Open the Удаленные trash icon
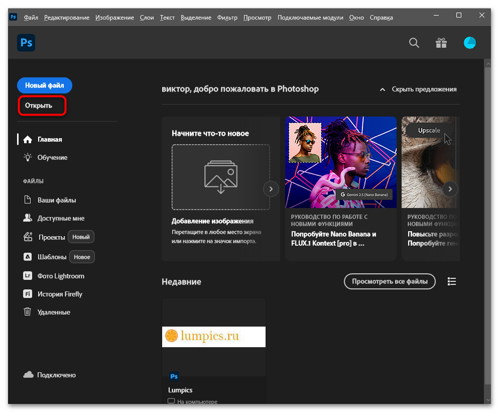499x412 pixels. click(27, 312)
